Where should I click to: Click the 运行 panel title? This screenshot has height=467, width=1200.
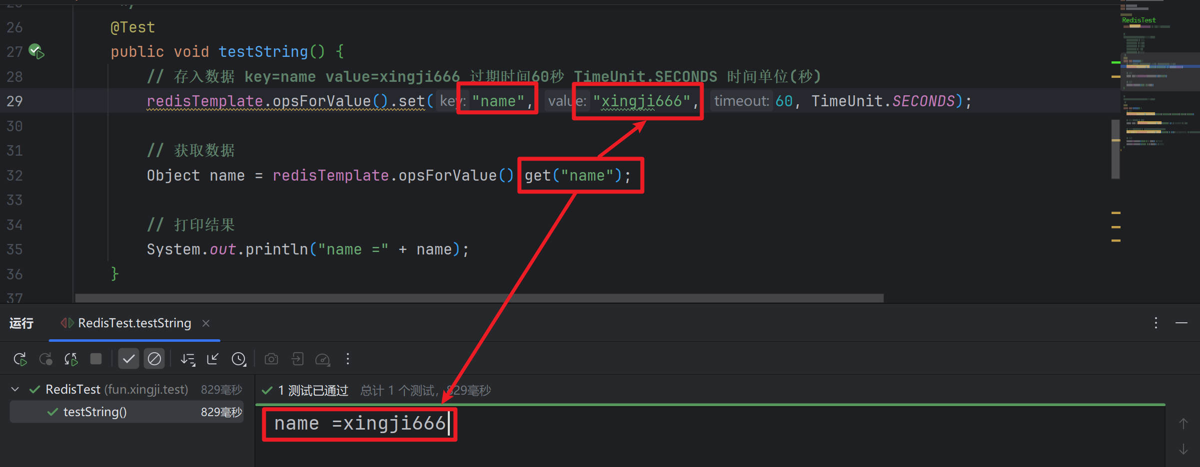coord(21,323)
